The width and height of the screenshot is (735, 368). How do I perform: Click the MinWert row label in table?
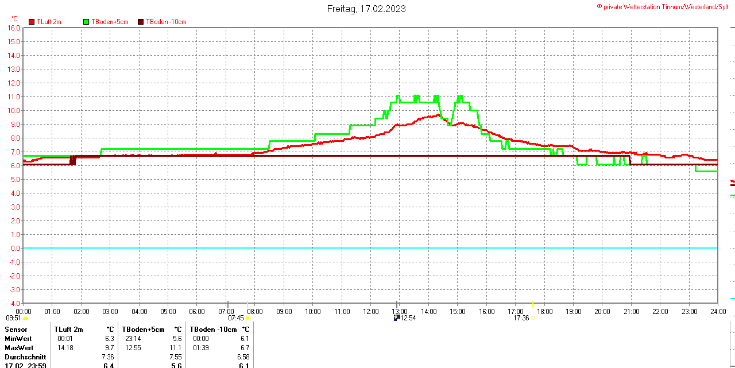tap(18, 339)
